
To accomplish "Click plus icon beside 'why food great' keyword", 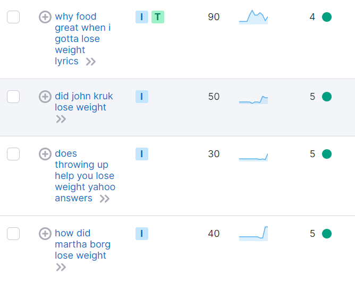I will pyautogui.click(x=45, y=17).
